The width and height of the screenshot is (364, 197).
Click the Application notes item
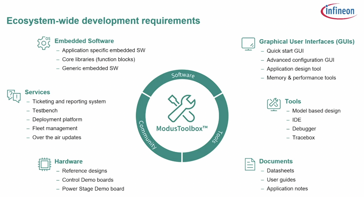[x=287, y=189]
